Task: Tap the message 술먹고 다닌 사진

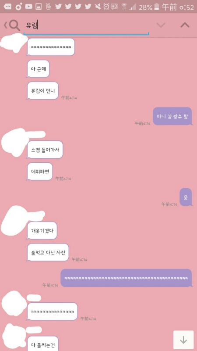Action: (48, 252)
